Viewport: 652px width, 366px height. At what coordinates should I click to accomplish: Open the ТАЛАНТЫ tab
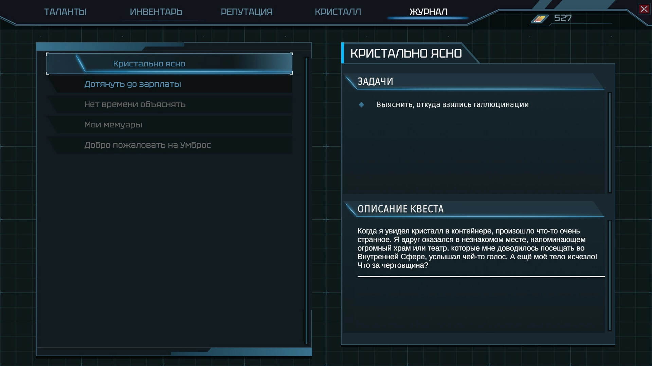[x=65, y=12]
